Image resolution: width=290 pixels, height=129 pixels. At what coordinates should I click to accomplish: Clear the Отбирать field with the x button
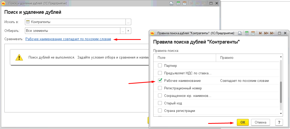128,31
